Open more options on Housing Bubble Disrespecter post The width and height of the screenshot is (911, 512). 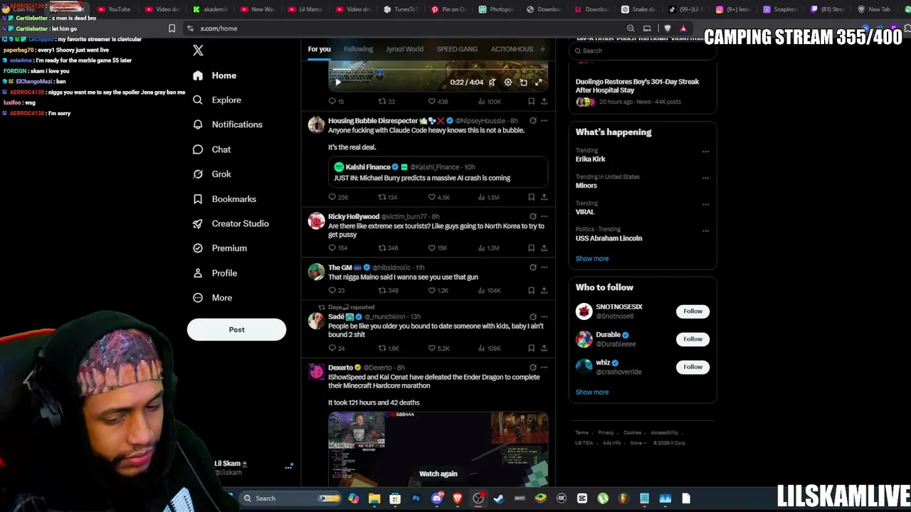point(544,121)
